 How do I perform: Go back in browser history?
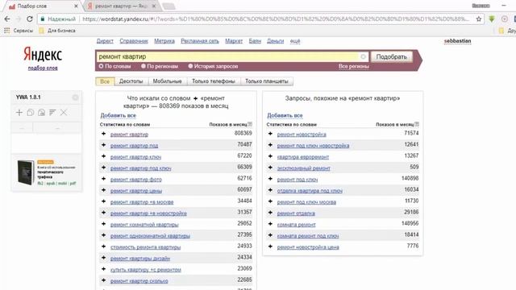(7, 19)
